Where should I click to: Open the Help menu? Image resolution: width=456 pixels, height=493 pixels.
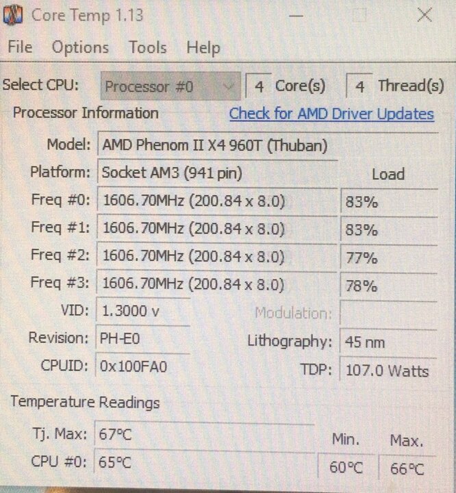pyautogui.click(x=203, y=49)
